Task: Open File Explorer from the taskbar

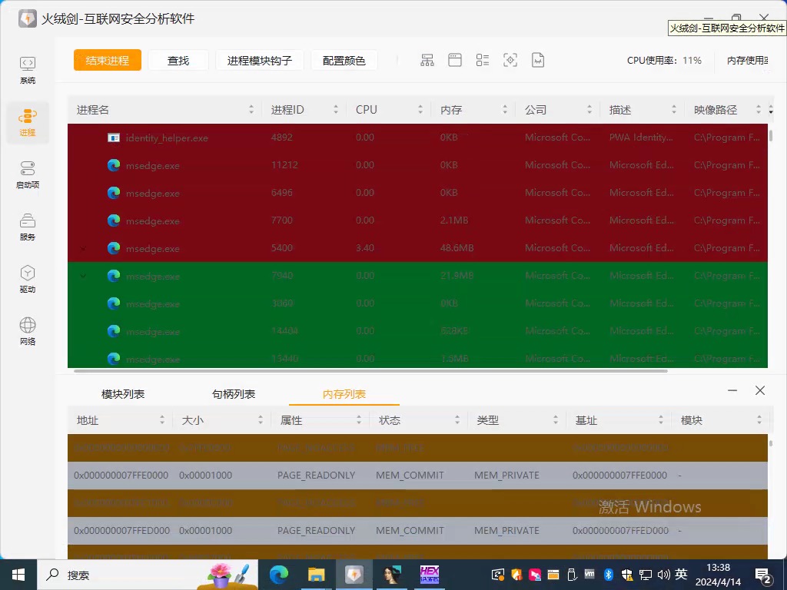Action: pyautogui.click(x=316, y=575)
